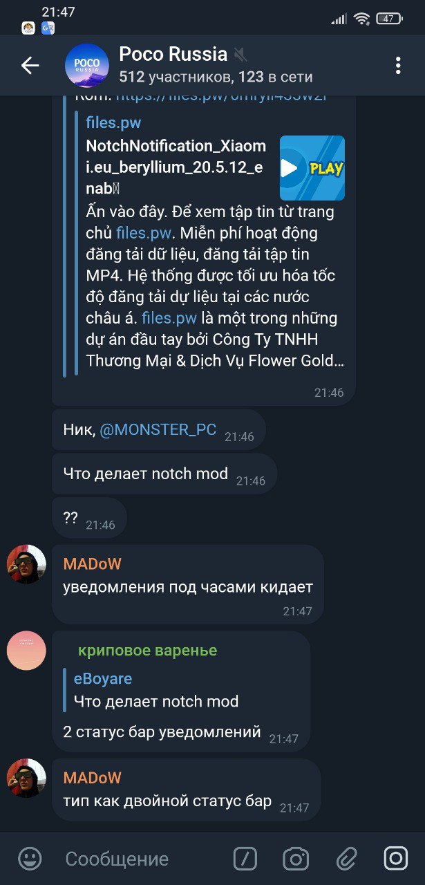Jump to the quoted eBoyare reply
Image resolution: width=425 pixels, height=885 pixels.
[x=155, y=690]
